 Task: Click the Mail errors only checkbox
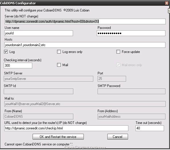point(118,65)
